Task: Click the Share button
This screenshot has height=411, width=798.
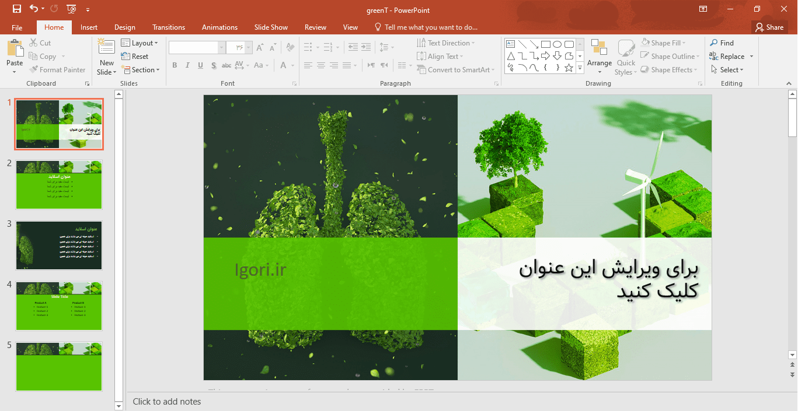Action: 769,27
